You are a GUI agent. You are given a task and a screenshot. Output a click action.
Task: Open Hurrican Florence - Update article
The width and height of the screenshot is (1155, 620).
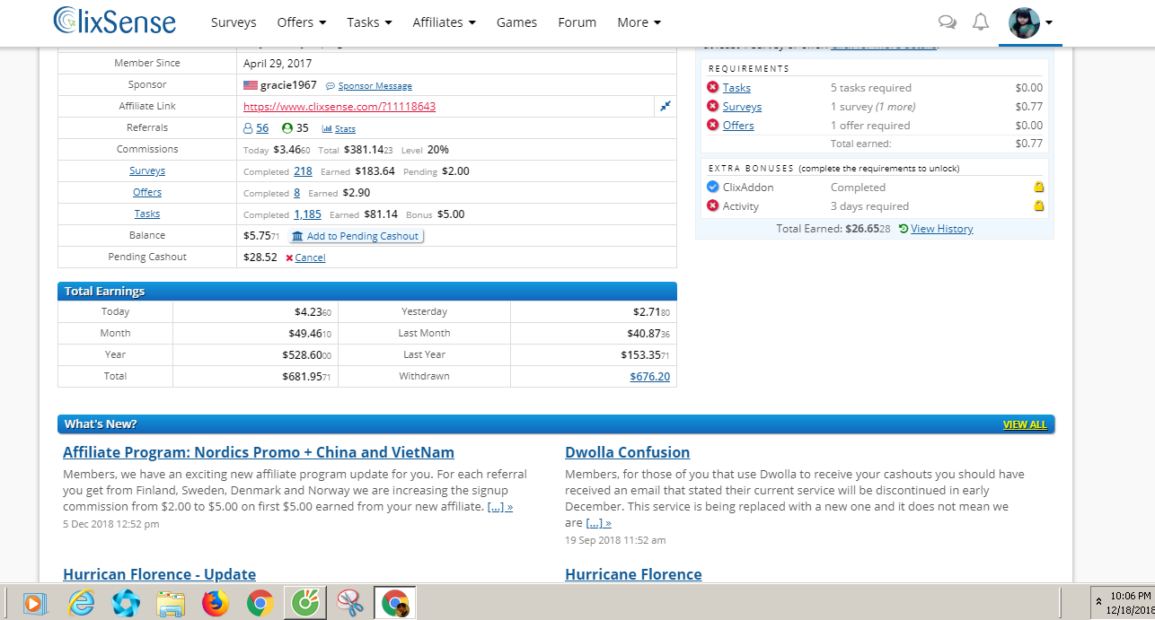click(160, 574)
